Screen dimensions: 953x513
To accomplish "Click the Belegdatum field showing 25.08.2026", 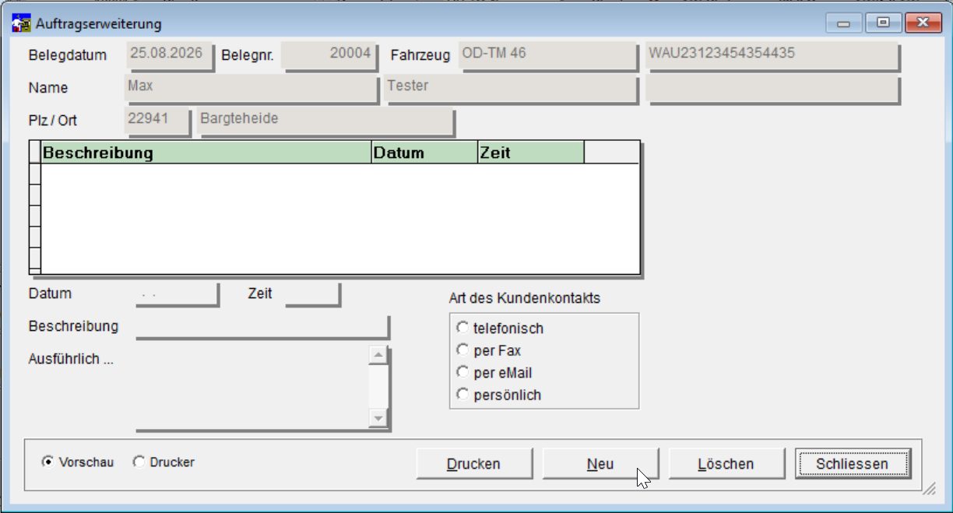I will pyautogui.click(x=170, y=55).
